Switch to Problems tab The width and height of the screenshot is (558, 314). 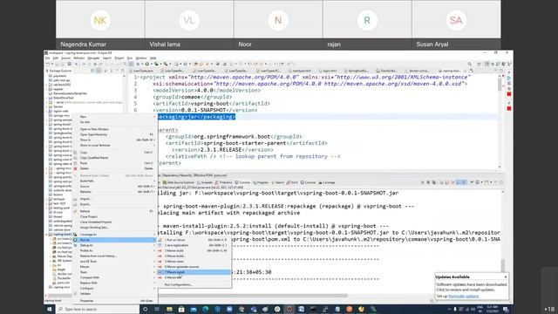(223, 182)
